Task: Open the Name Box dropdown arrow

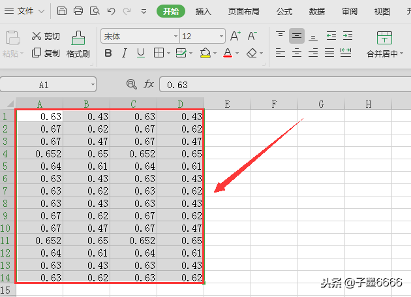Action: click(93, 85)
